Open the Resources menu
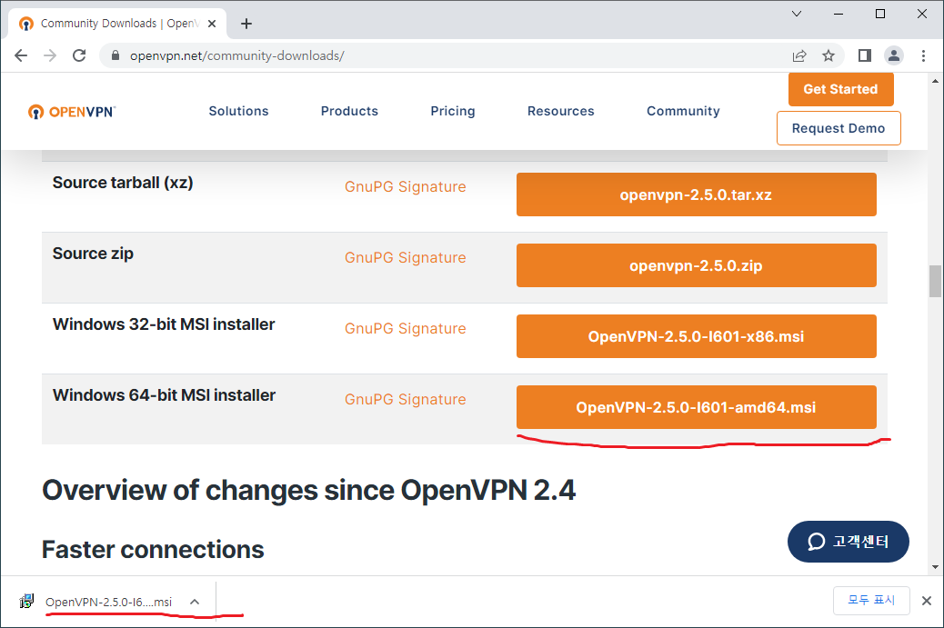This screenshot has width=944, height=628. 560,111
